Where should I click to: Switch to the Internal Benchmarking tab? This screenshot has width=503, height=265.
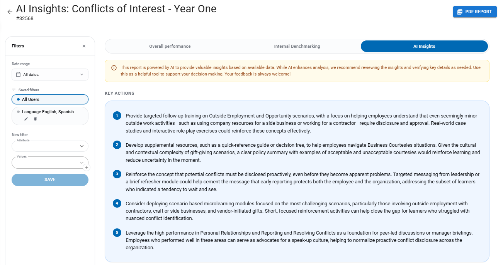click(297, 46)
